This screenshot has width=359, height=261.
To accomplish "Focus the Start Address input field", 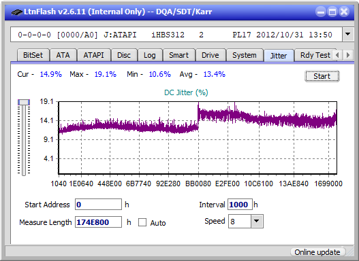I will [98, 205].
